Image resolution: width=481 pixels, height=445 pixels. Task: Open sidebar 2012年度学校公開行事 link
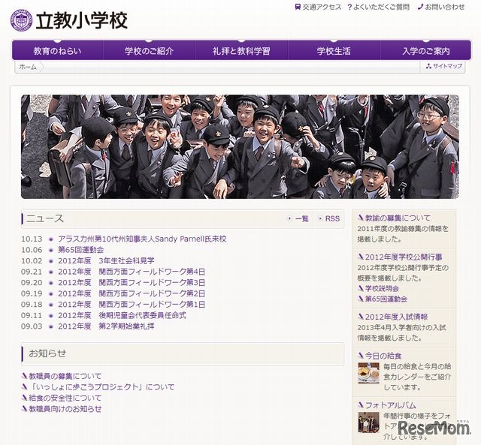[404, 257]
